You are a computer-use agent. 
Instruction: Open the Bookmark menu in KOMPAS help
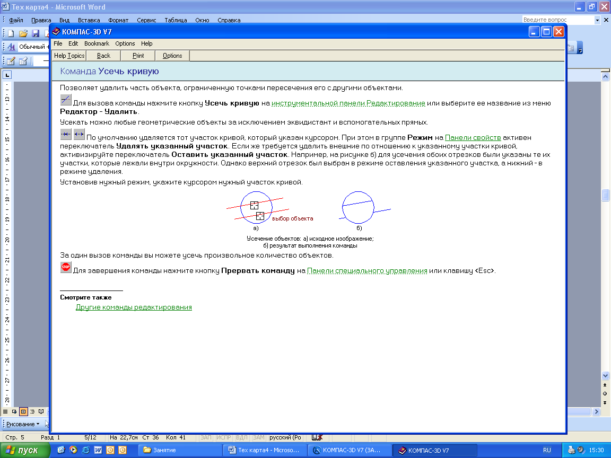pyautogui.click(x=97, y=43)
